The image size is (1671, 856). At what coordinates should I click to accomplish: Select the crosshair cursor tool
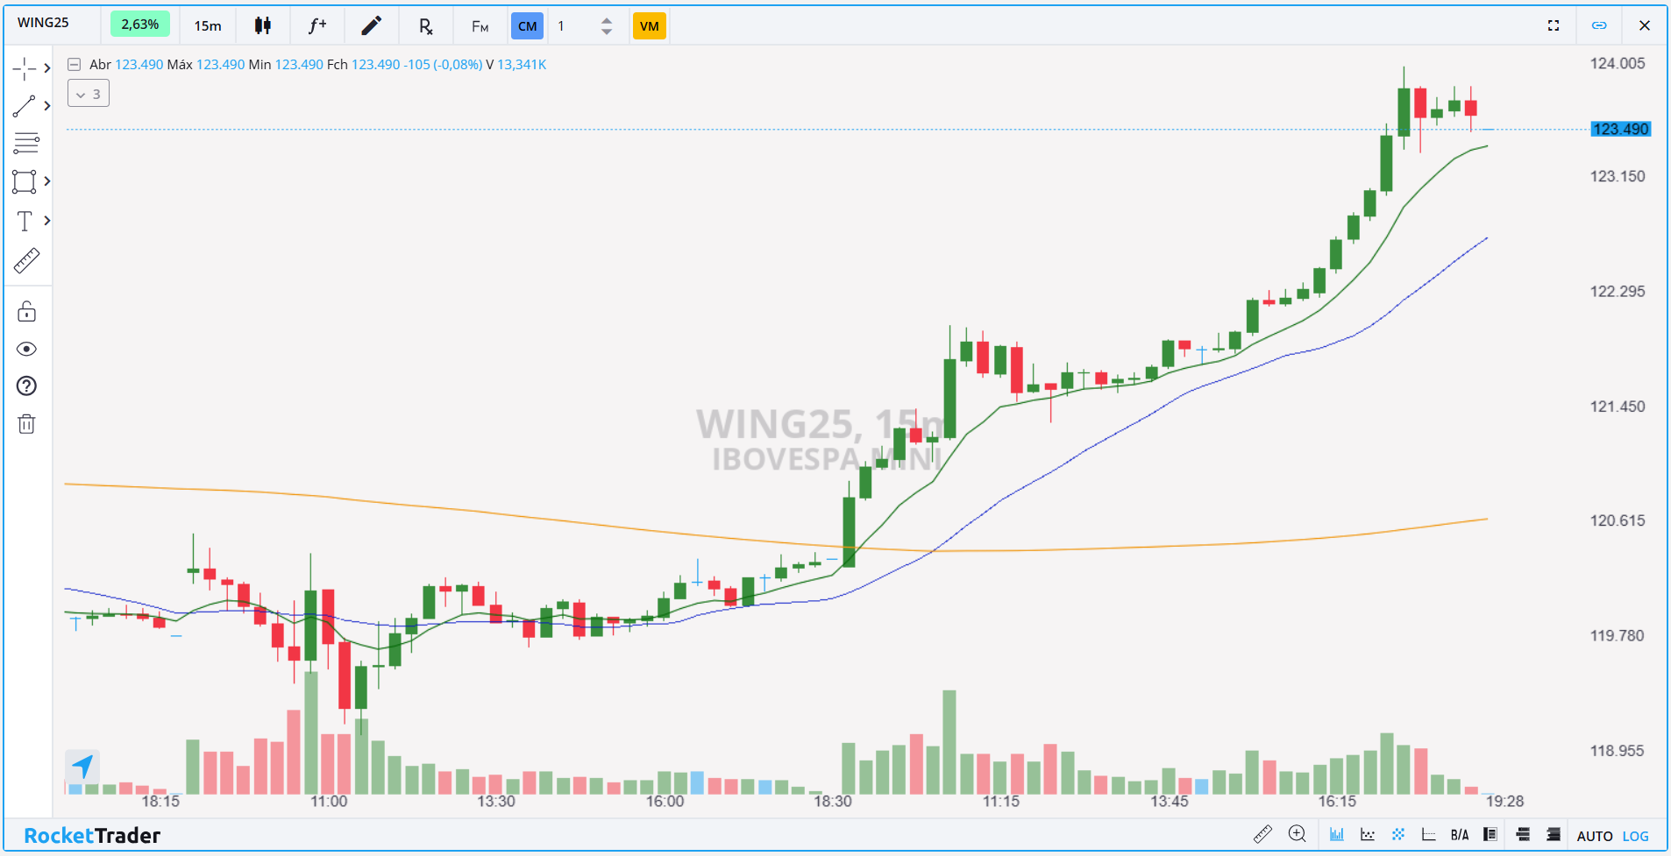point(25,68)
